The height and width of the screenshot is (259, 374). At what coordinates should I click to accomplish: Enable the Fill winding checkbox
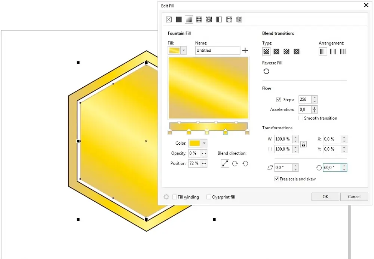(x=175, y=197)
